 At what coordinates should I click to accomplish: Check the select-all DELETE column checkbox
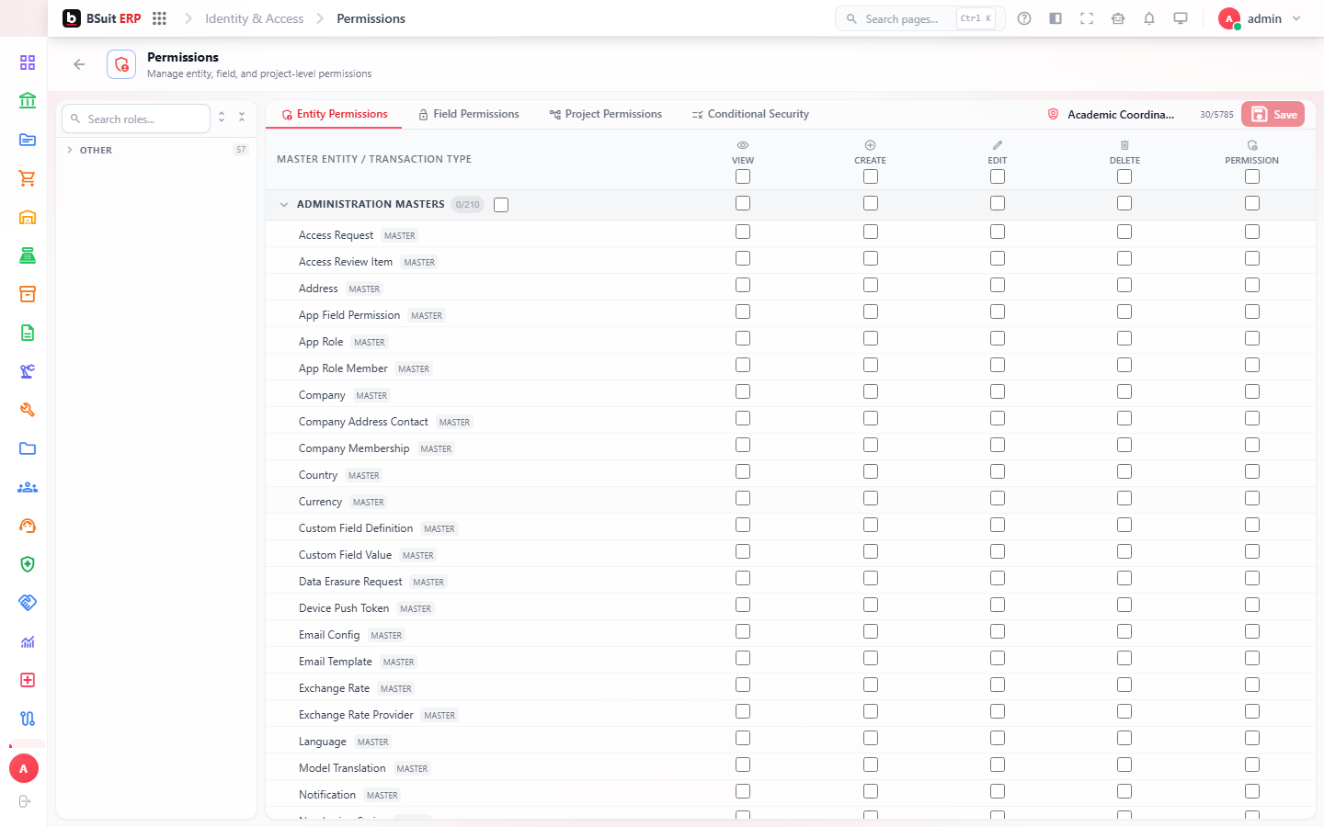click(x=1124, y=176)
